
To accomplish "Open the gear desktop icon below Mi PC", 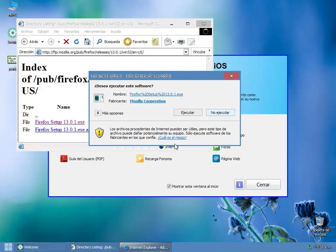I will click(x=12, y=33).
